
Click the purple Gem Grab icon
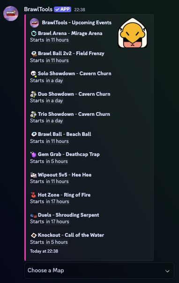(34, 155)
